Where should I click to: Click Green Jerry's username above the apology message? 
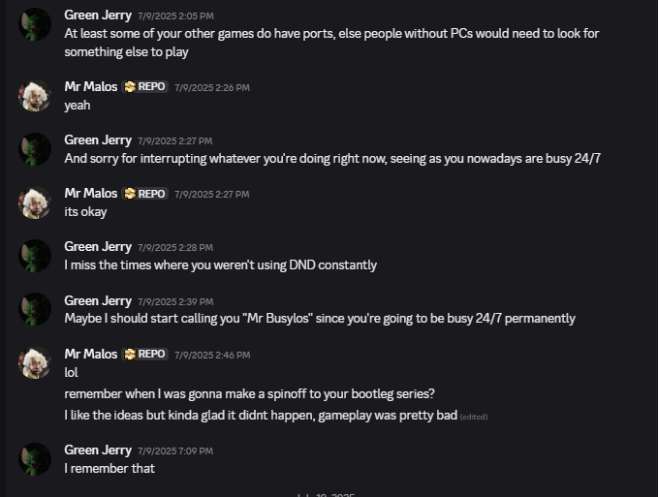(98, 140)
